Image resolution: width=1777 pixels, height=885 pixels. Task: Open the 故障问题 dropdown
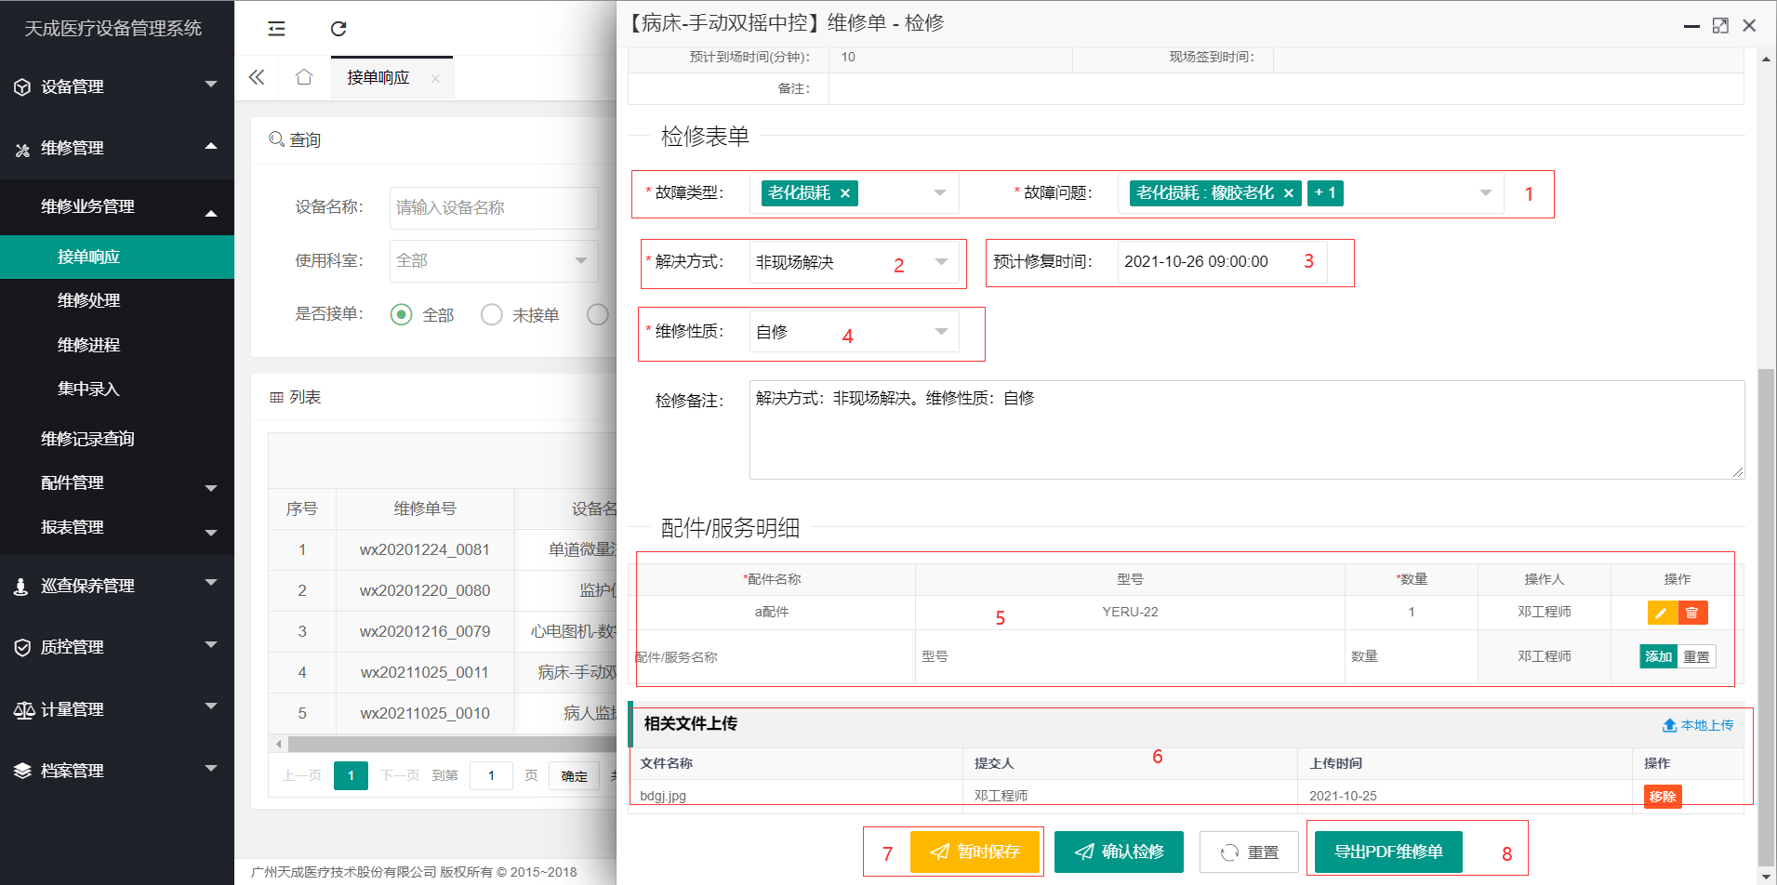pyautogui.click(x=1486, y=193)
